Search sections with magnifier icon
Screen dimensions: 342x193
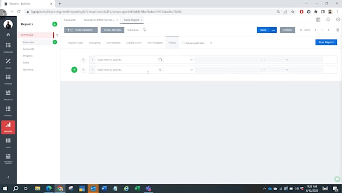(x=57, y=35)
